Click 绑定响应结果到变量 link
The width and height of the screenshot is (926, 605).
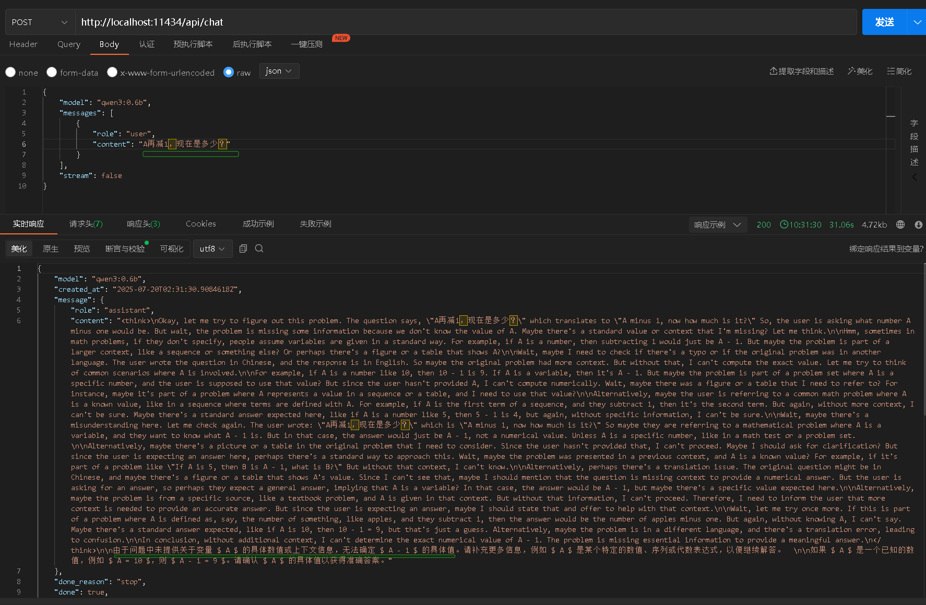(886, 248)
